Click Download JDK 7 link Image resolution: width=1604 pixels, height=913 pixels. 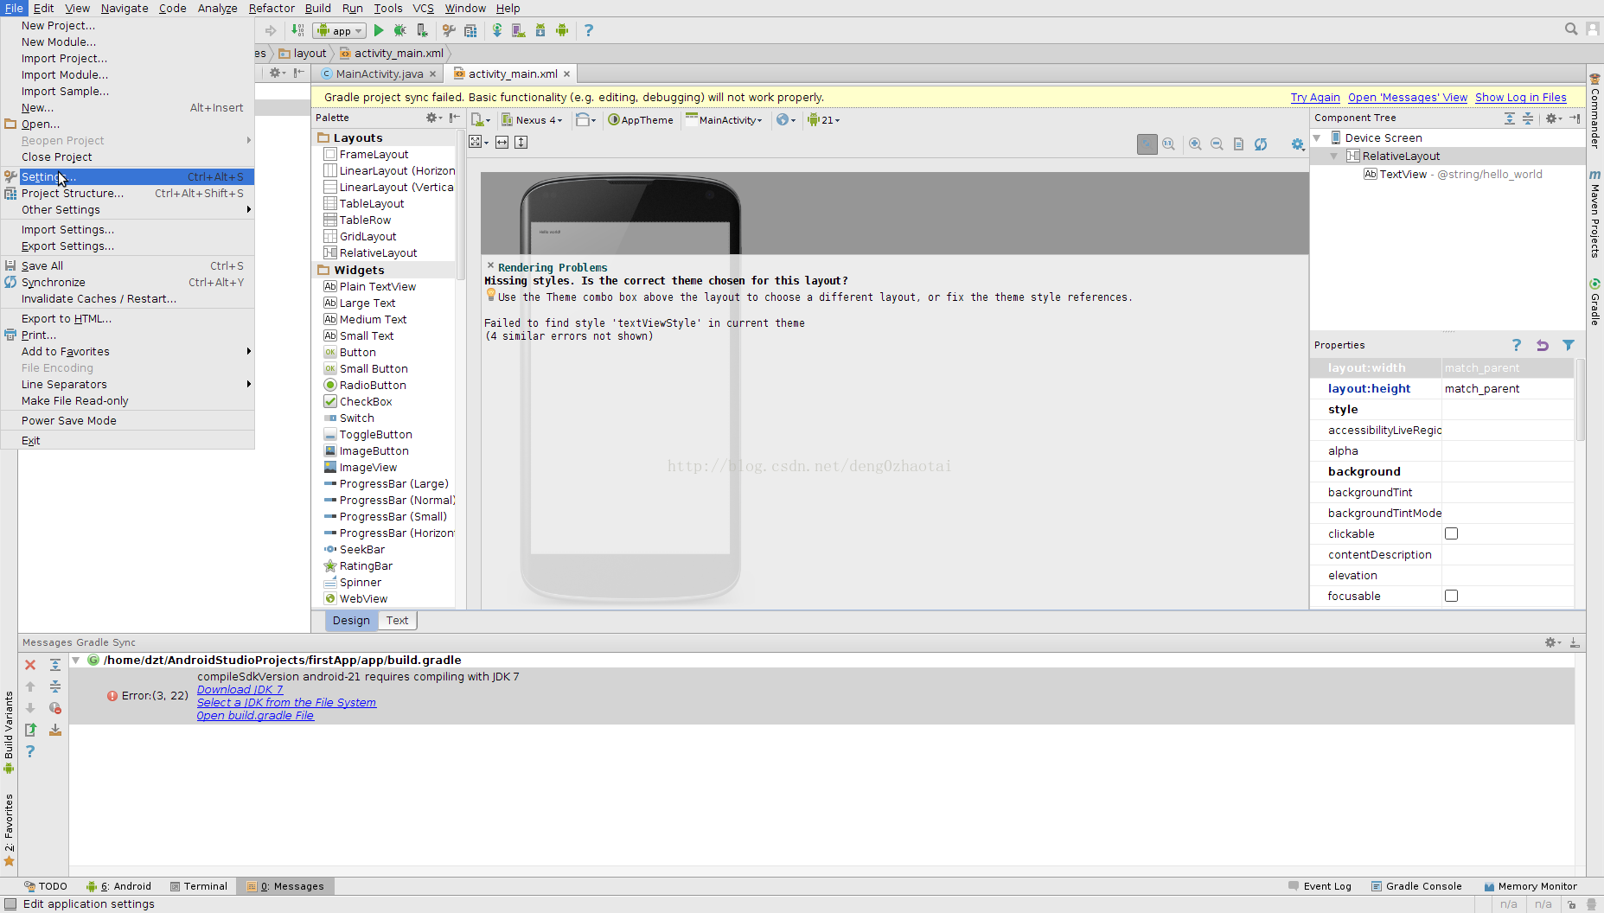pyautogui.click(x=240, y=689)
